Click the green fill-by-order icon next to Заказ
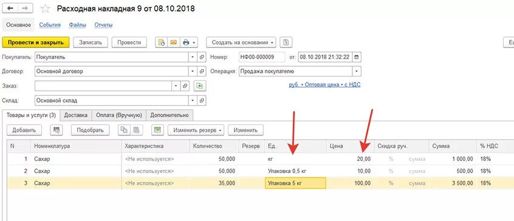This screenshot has height=221, width=514. [200, 86]
